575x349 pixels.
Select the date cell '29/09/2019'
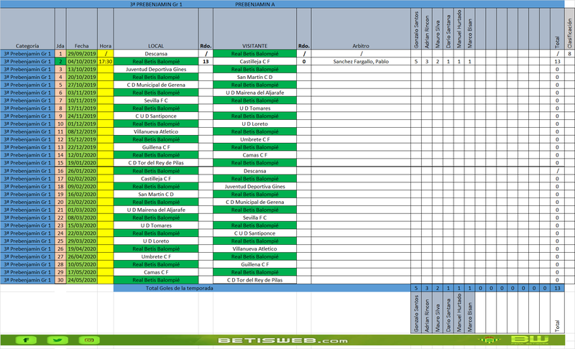pos(82,53)
